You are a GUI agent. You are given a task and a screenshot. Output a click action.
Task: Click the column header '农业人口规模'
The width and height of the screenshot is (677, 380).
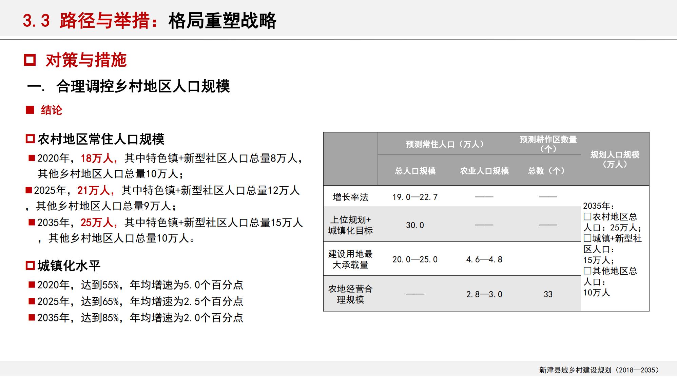click(x=484, y=171)
